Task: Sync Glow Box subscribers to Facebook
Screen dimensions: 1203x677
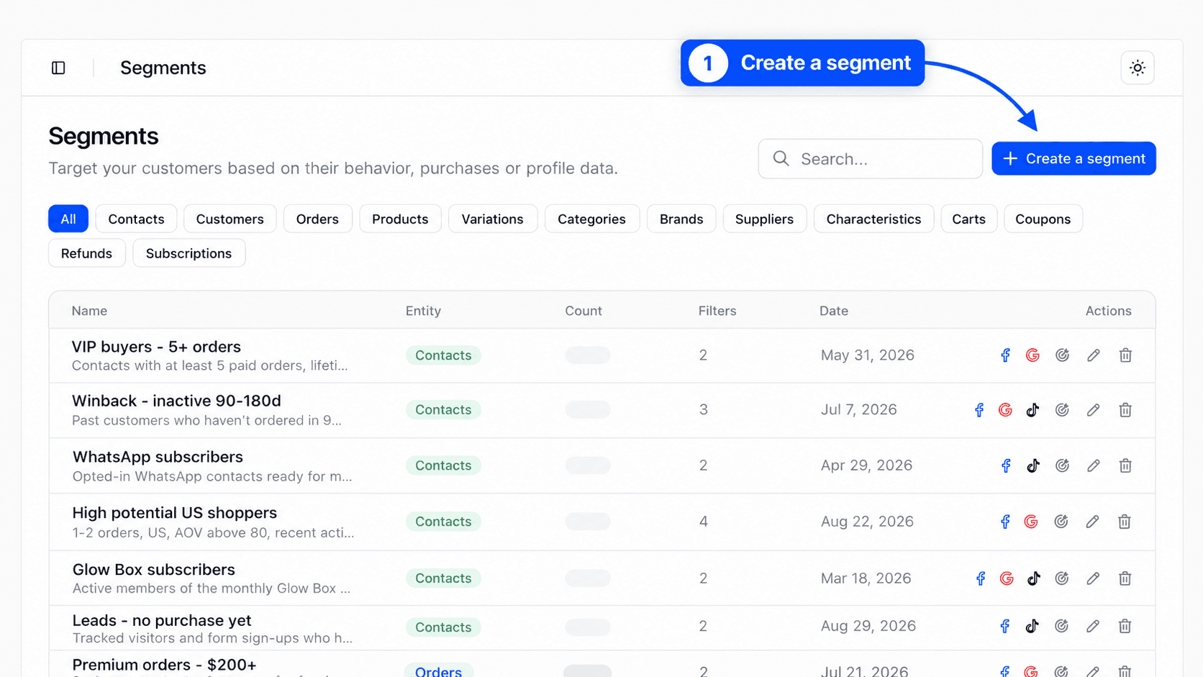Action: [x=980, y=578]
